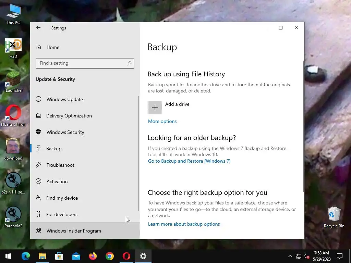This screenshot has height=263, width=351.
Task: Open Windows Security section
Action: [85, 132]
